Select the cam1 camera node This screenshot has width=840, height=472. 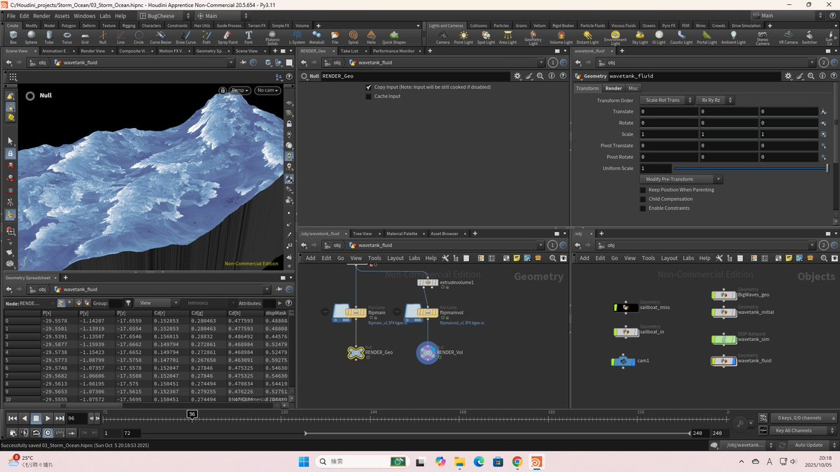[x=622, y=361]
